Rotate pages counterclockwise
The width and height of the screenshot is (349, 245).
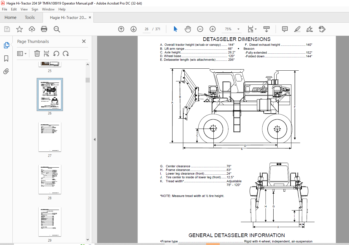tap(56, 53)
